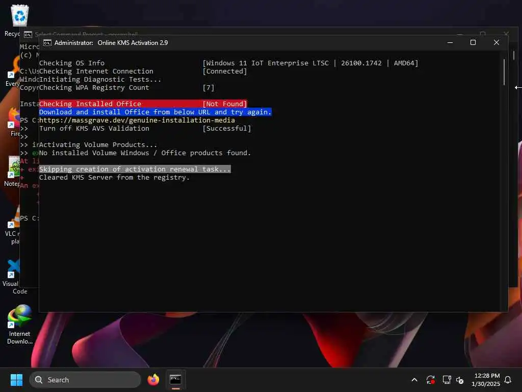The width and height of the screenshot is (522, 392).
Task: Click the KMS Activation window system icon
Action: click(47, 43)
